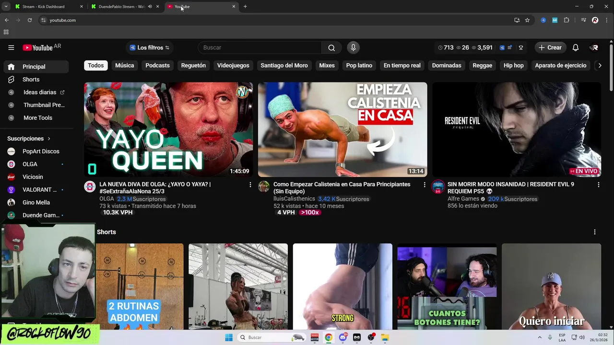
Task: Select the En tiempo real chip
Action: coord(402,66)
